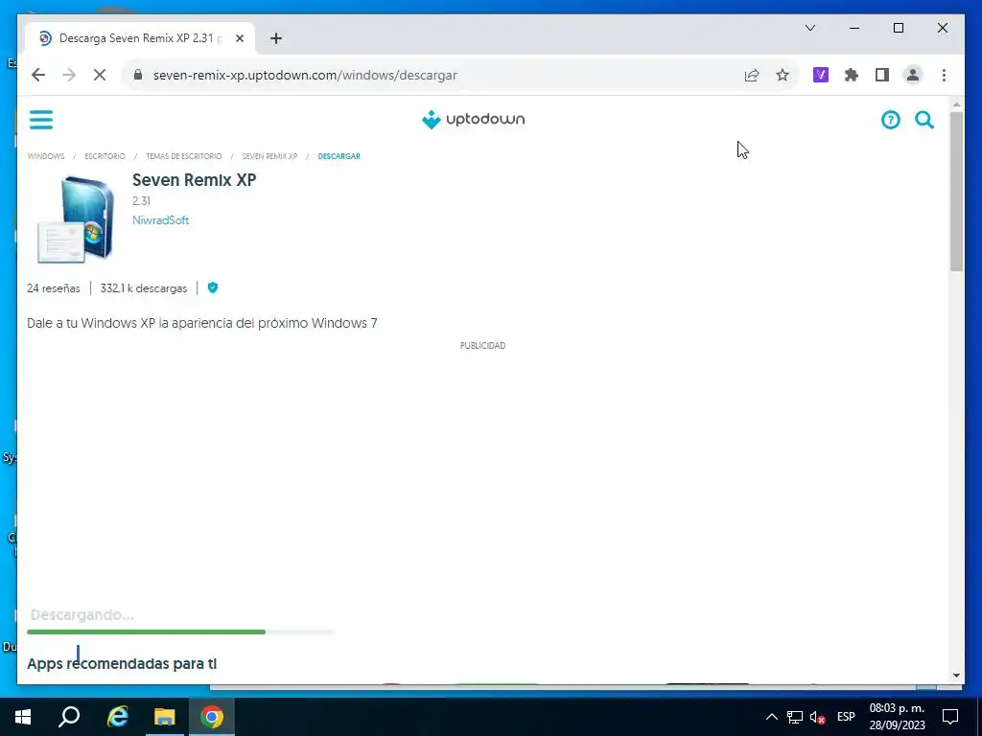Open the notification center icon
982x736 pixels.
click(950, 717)
